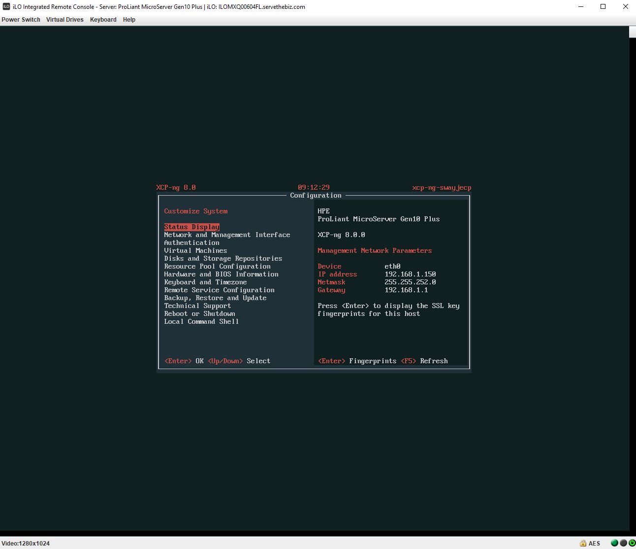Select Reboot or Shutdown entry
The image size is (636, 549).
[x=199, y=314]
